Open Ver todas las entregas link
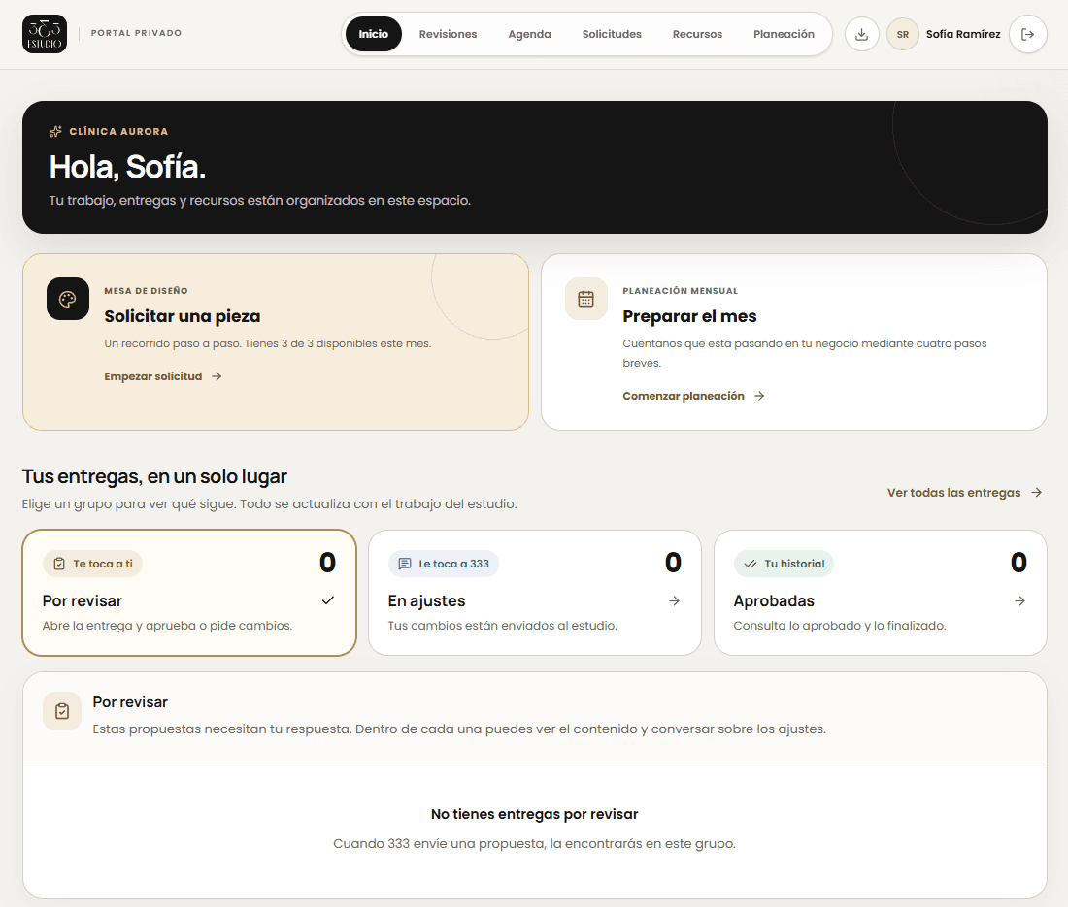This screenshot has height=907, width=1068. click(964, 493)
